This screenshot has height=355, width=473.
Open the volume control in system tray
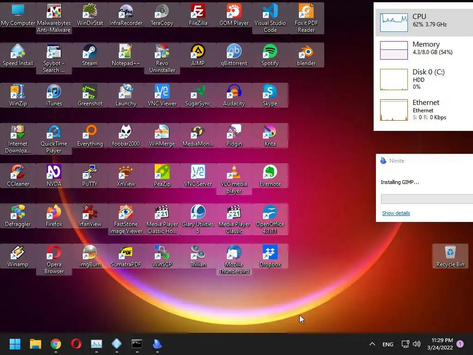(417, 344)
